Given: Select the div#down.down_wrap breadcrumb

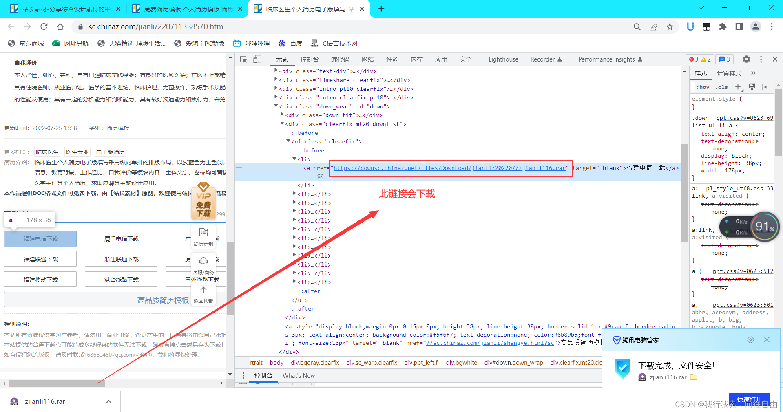Looking at the screenshot, I should click(513, 363).
